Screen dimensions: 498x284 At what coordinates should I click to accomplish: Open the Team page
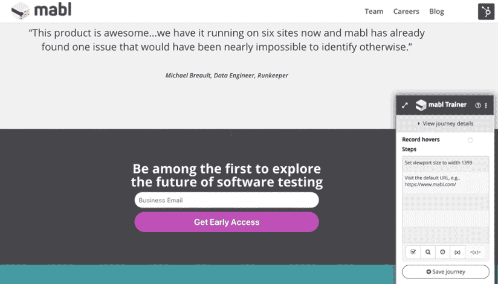pyautogui.click(x=374, y=11)
